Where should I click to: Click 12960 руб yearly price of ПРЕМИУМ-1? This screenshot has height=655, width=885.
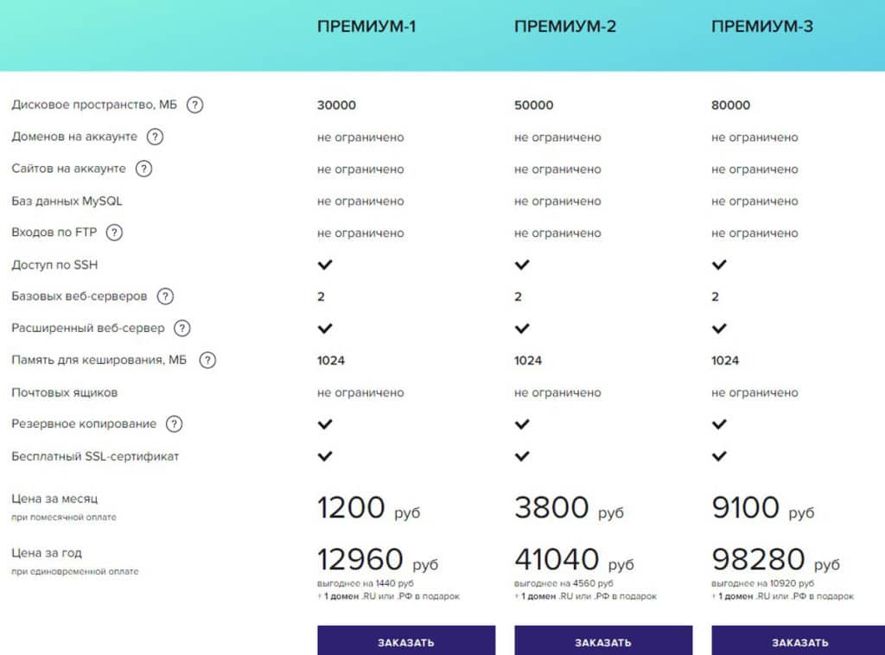pyautogui.click(x=378, y=560)
